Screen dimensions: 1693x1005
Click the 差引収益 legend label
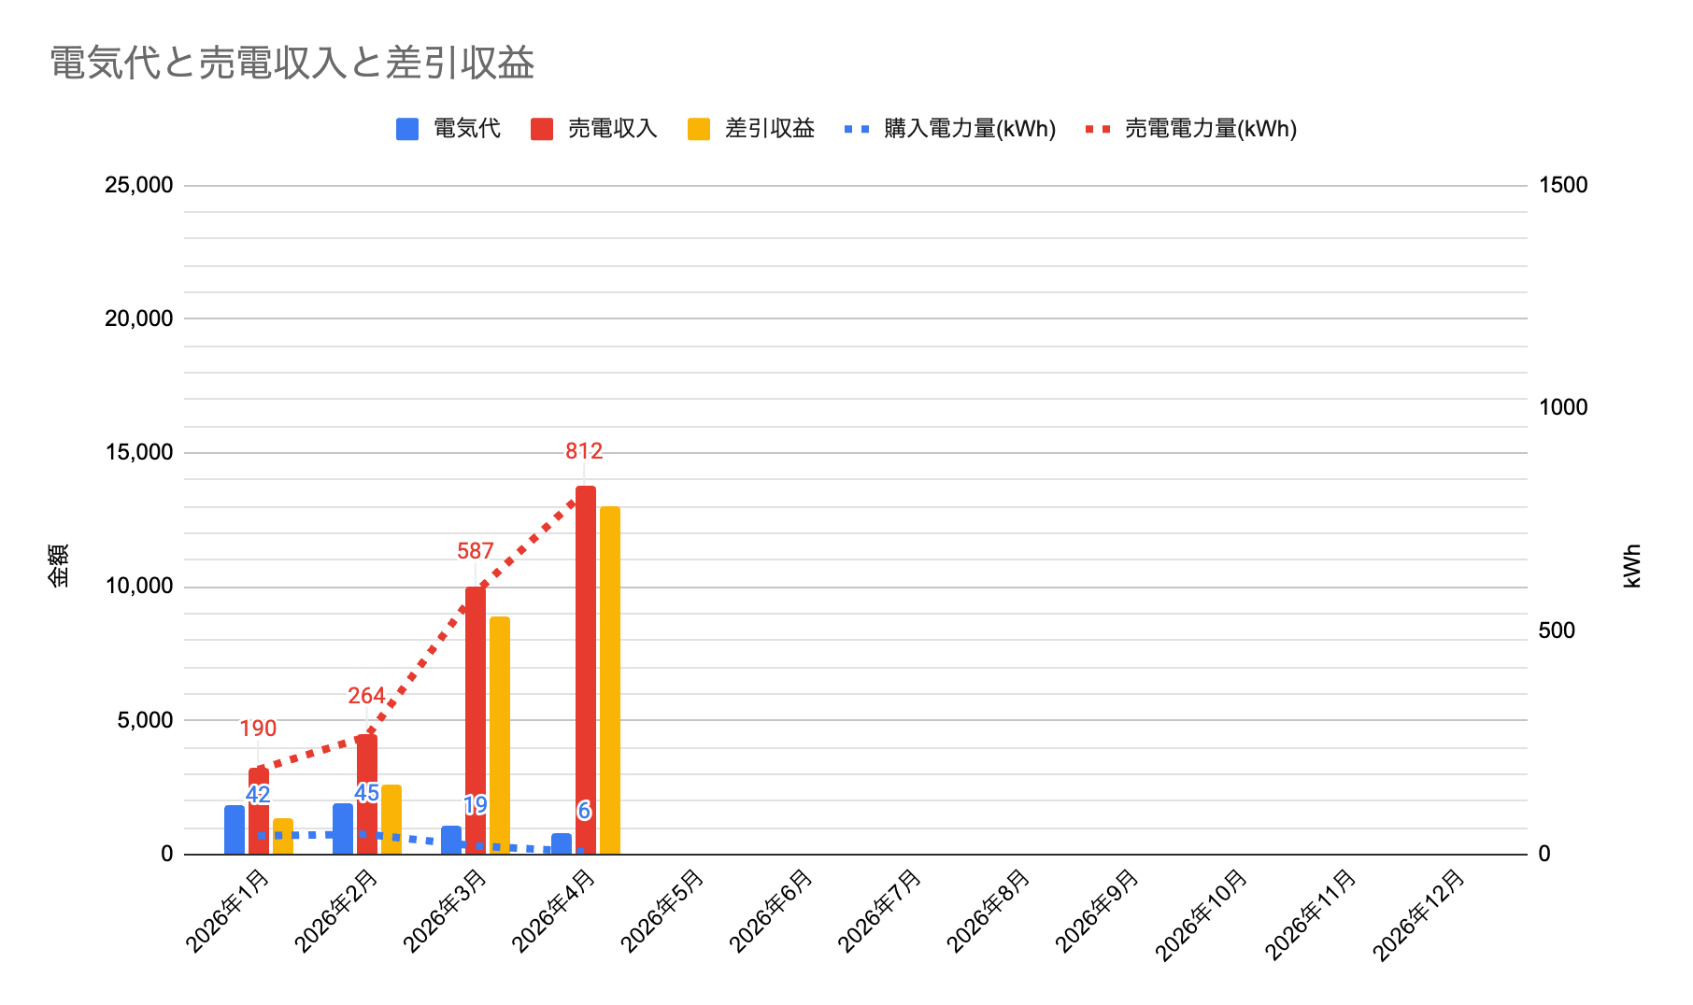[770, 129]
